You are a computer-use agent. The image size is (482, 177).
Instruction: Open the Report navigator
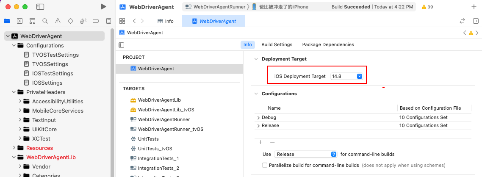point(108,21)
